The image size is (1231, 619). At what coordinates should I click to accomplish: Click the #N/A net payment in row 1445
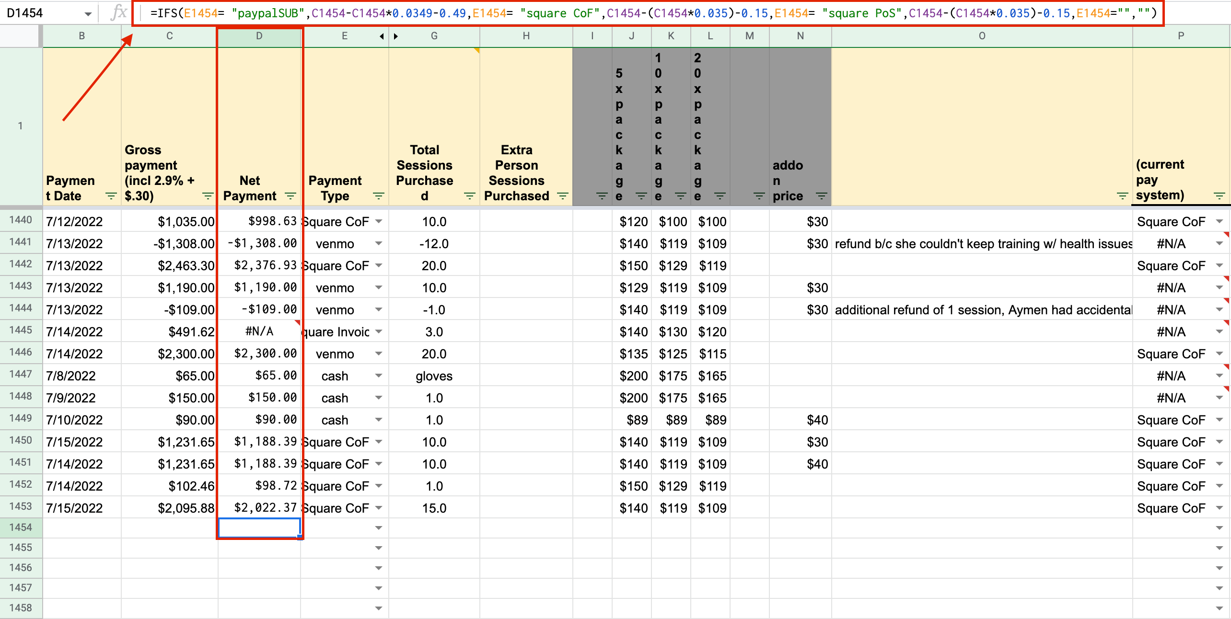(x=259, y=332)
